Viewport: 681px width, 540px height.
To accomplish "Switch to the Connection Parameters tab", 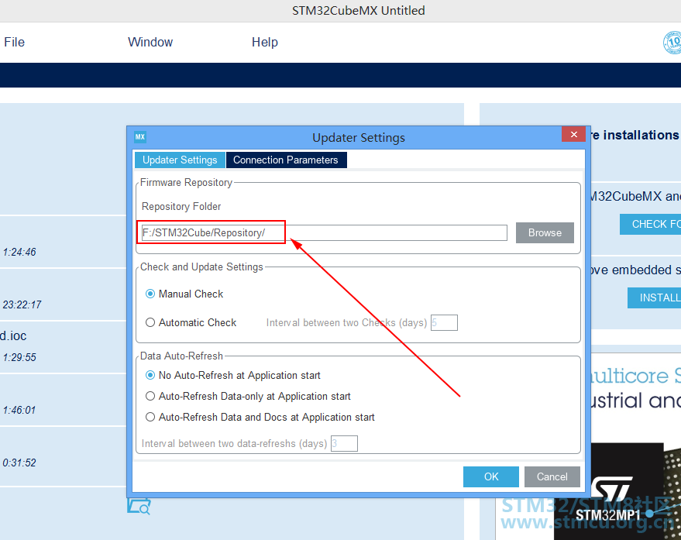I will click(286, 160).
